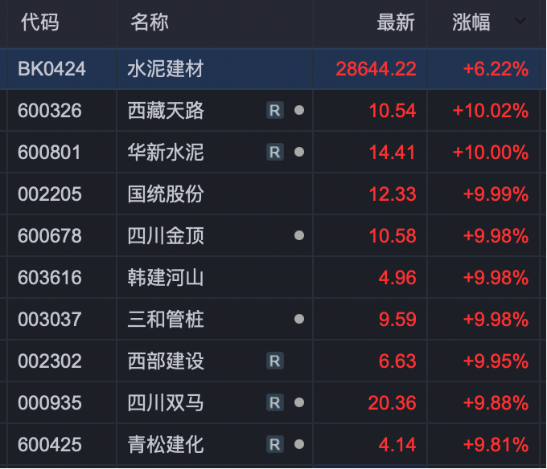Click the R badge on 西部建设 row
The width and height of the screenshot is (547, 469).
[275, 361]
